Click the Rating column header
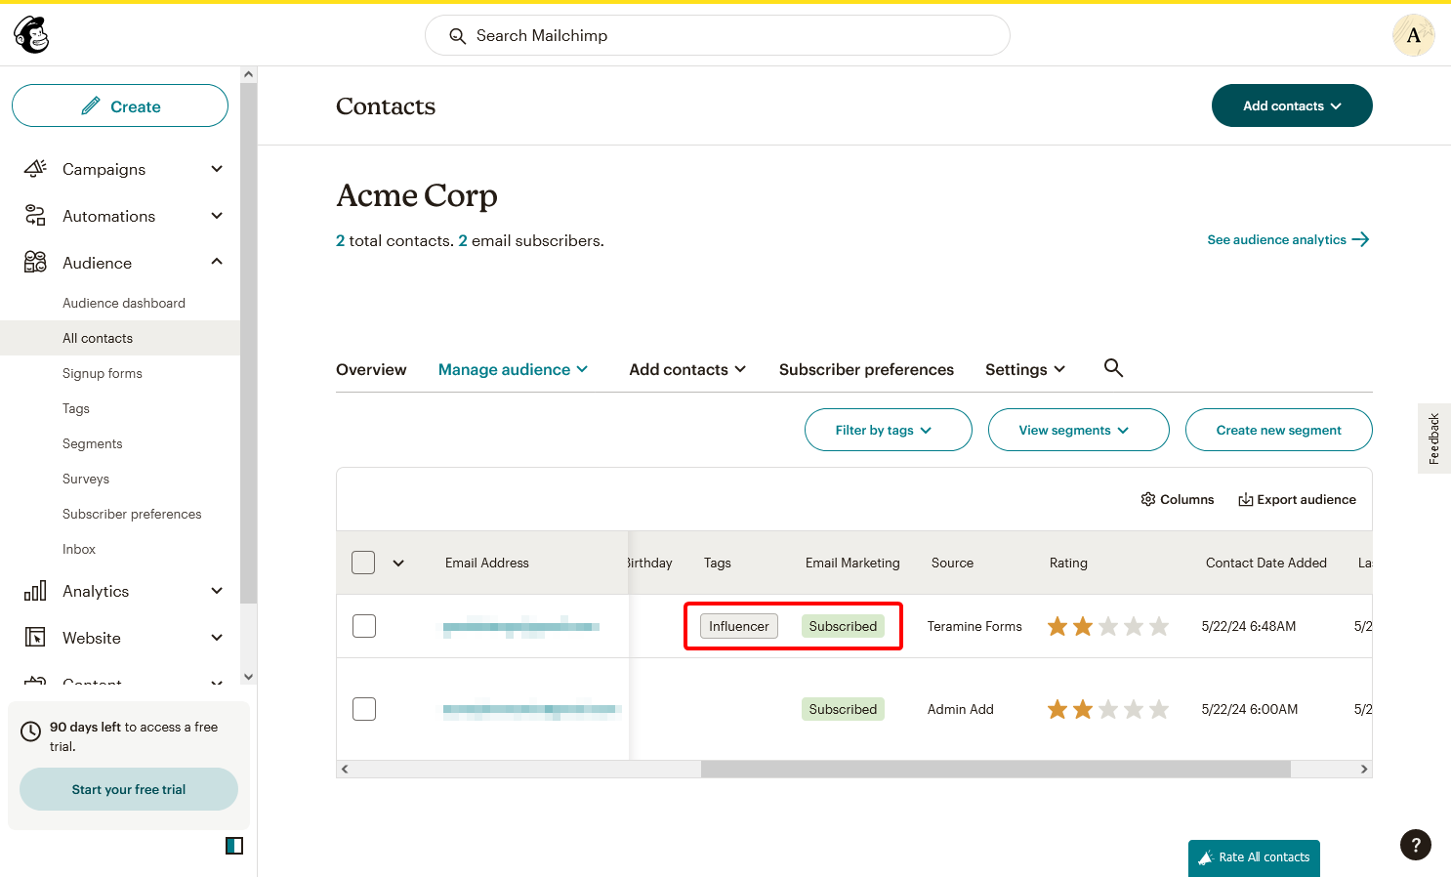 [1068, 563]
